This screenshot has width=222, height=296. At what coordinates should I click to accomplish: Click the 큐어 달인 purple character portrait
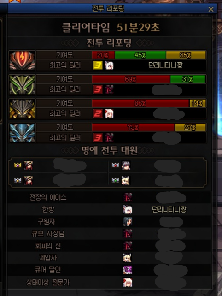coord(128,270)
